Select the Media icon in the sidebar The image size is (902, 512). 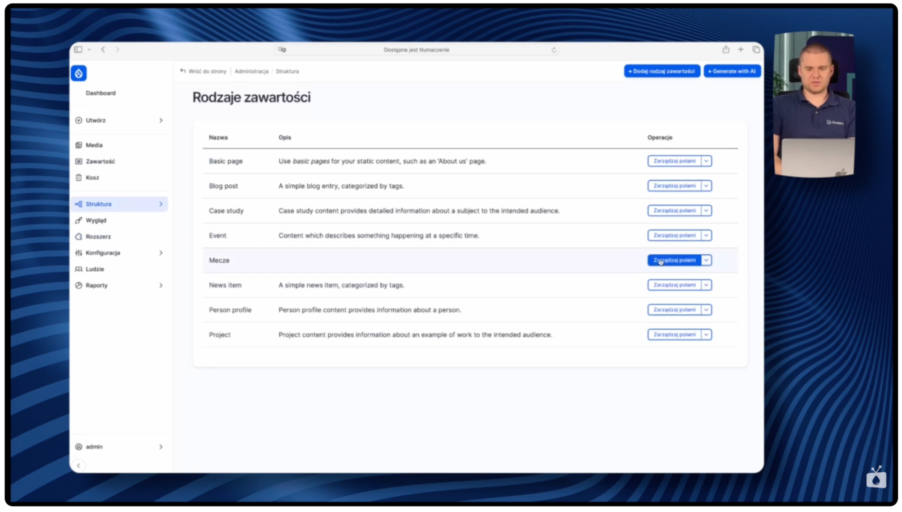(79, 145)
